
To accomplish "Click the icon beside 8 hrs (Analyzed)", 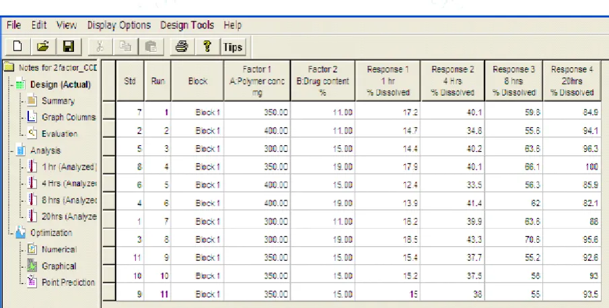I will (32, 200).
